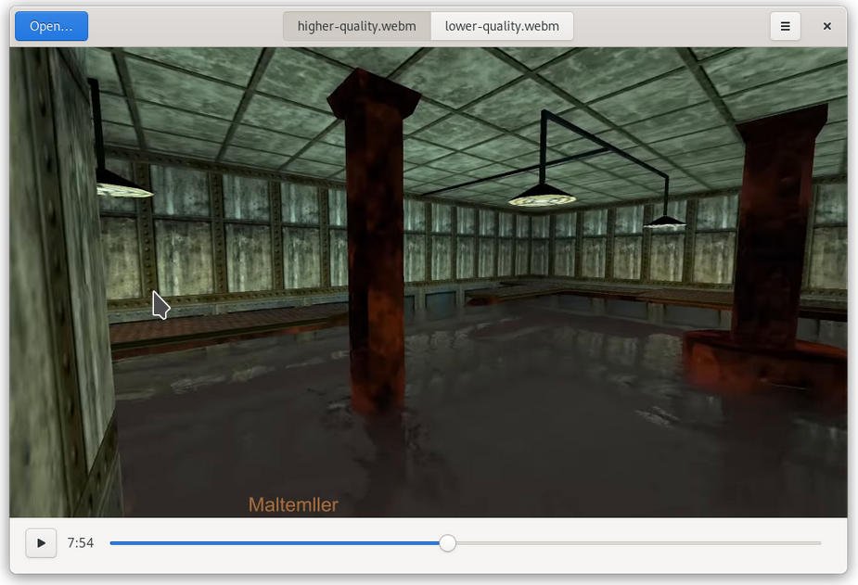
Task: Click the seek slider handle
Action: (448, 543)
